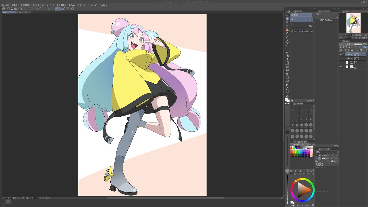
Task: Open the layer color dropdown arrow
Action: click(367, 47)
